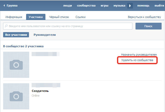Viewport: 165px width, 112px height.
Task: Open the музыка section in the header
Action: point(119,5)
